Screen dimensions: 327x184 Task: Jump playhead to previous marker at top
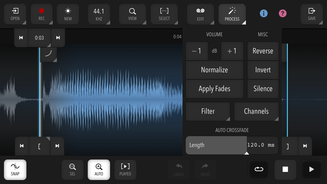point(21,38)
